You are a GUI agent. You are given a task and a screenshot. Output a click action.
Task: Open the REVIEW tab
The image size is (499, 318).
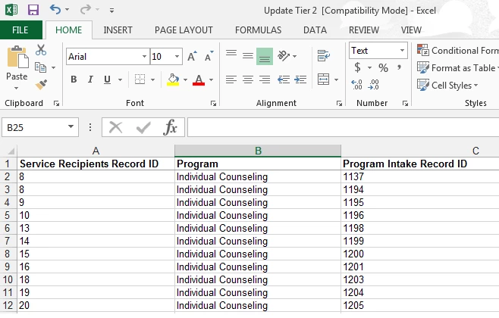pos(364,30)
